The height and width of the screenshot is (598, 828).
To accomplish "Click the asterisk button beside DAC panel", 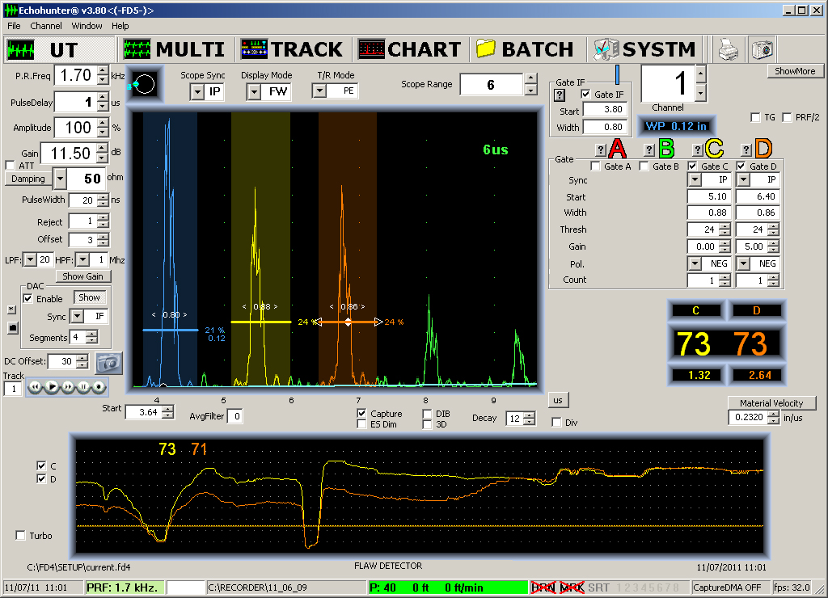I will pos(12,310).
